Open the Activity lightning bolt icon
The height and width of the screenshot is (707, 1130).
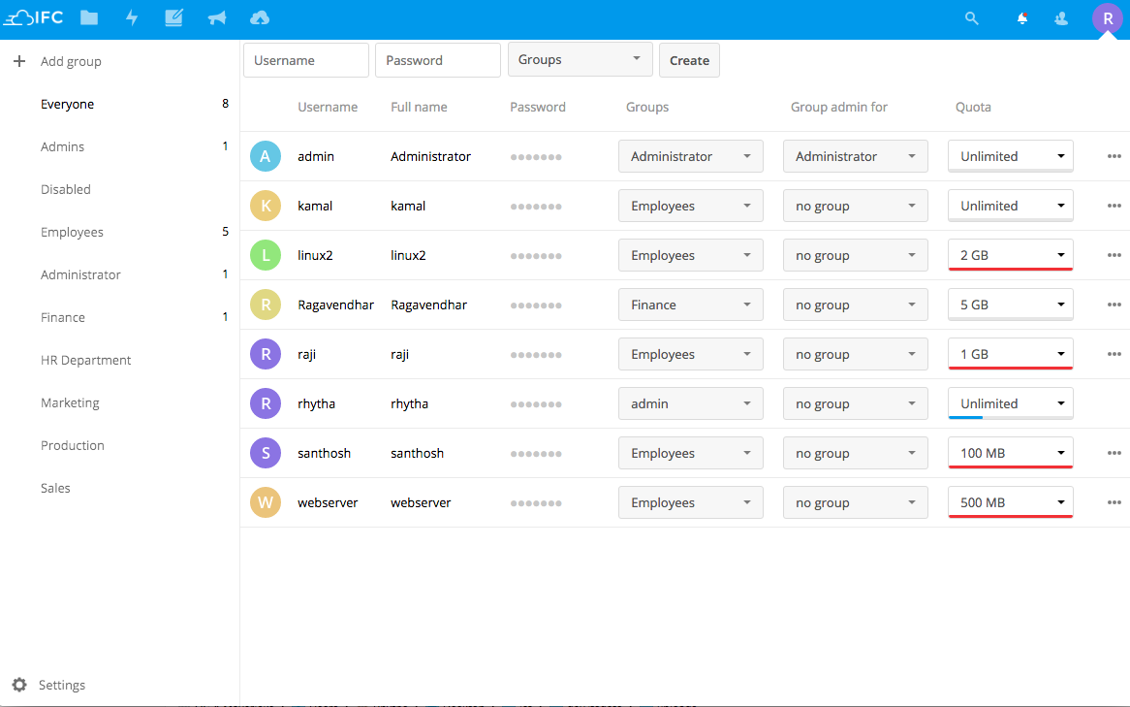pyautogui.click(x=132, y=18)
